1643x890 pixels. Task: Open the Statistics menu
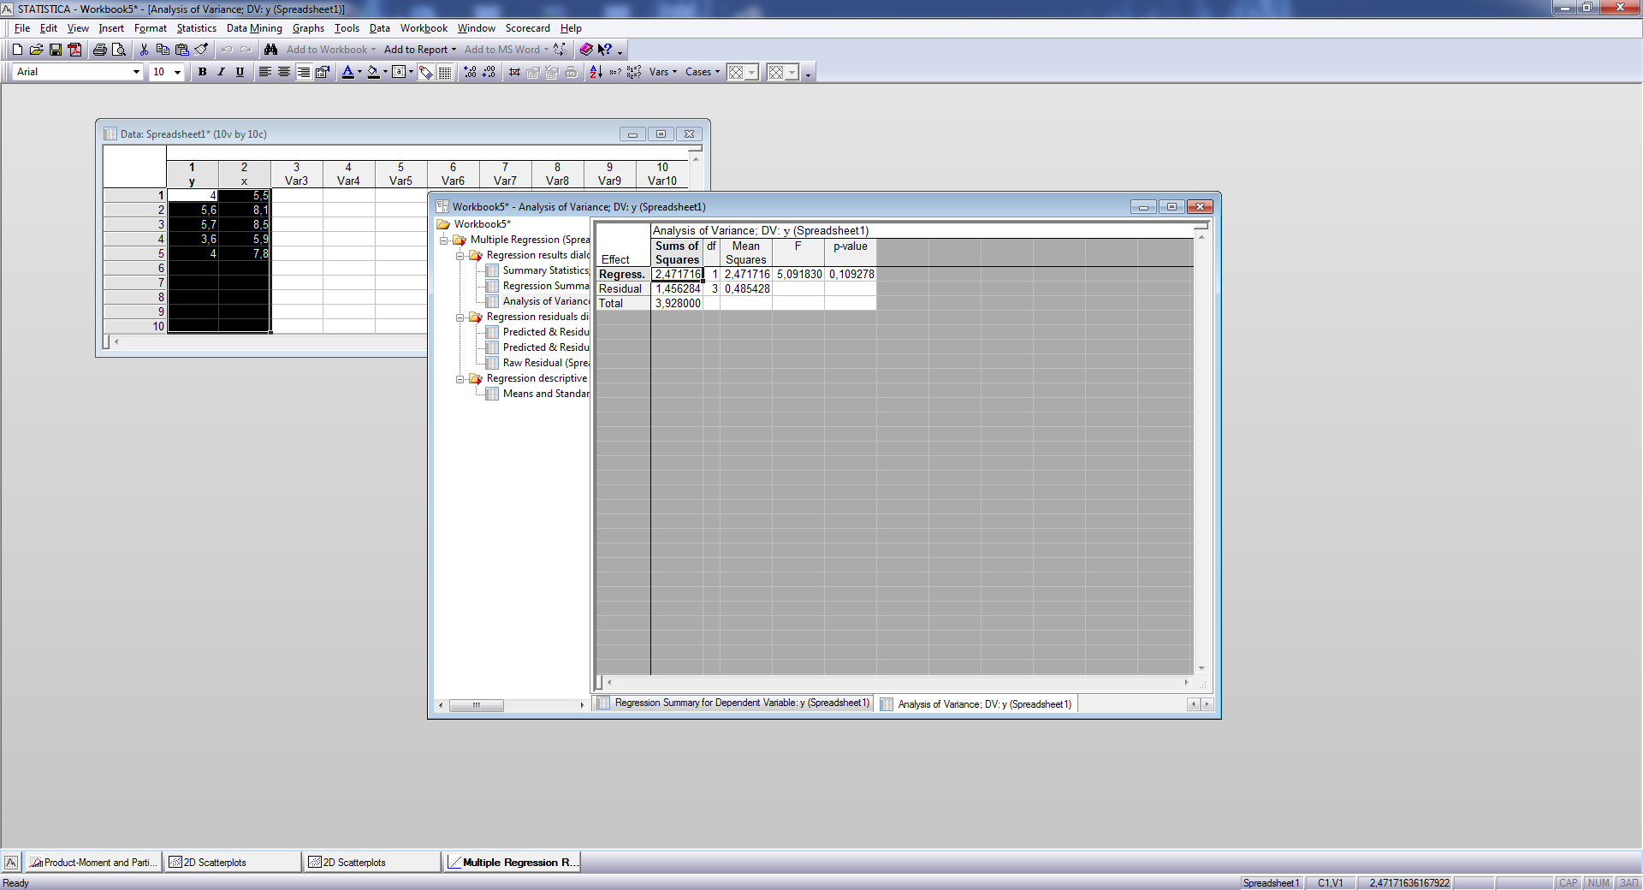[x=196, y=28]
